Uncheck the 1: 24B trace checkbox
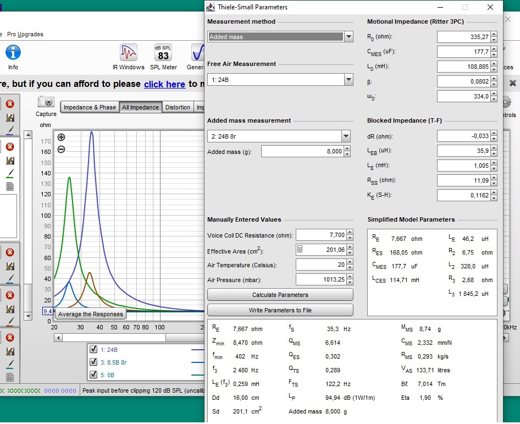Viewport: 520px width, 424px height. click(93, 349)
